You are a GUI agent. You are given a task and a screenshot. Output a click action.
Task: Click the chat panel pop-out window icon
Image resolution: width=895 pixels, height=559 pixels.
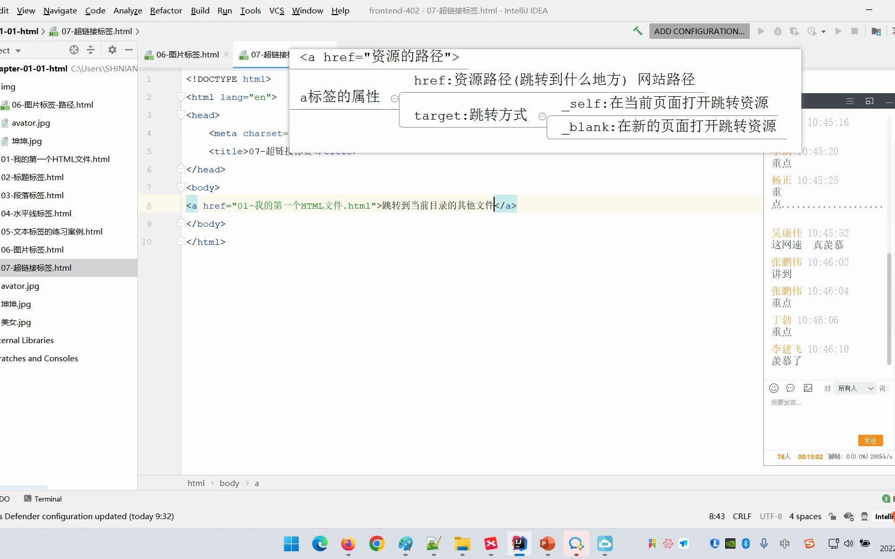pyautogui.click(x=870, y=101)
